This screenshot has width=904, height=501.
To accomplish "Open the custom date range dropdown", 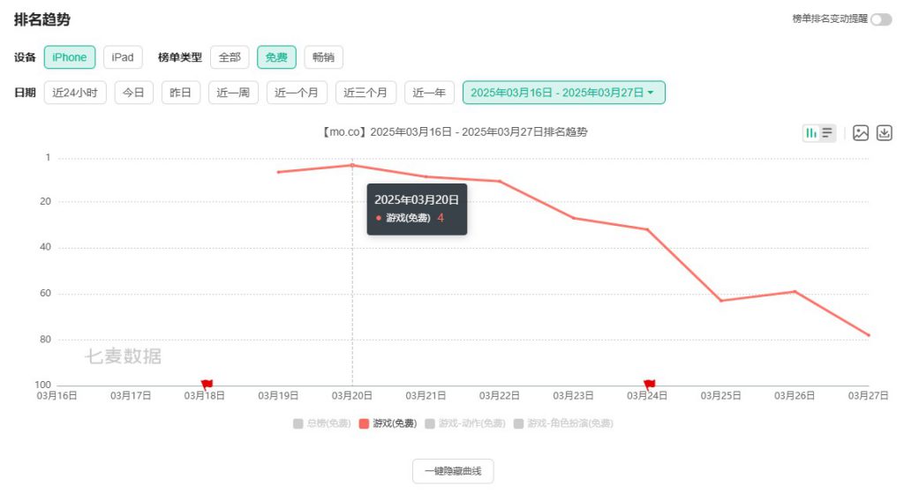I will coord(563,93).
